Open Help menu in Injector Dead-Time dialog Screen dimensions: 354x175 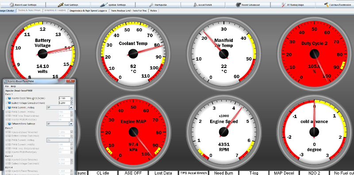pyautogui.click(x=13, y=86)
